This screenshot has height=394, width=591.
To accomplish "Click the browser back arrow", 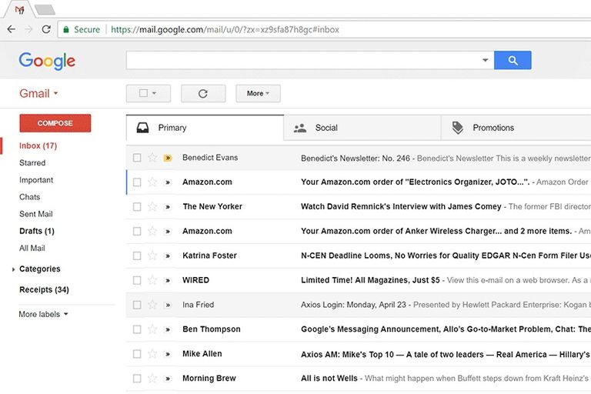I will click(x=11, y=29).
